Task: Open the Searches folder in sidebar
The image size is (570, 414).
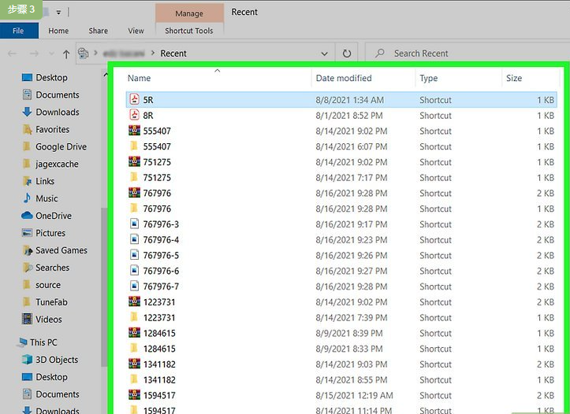Action: [46, 268]
